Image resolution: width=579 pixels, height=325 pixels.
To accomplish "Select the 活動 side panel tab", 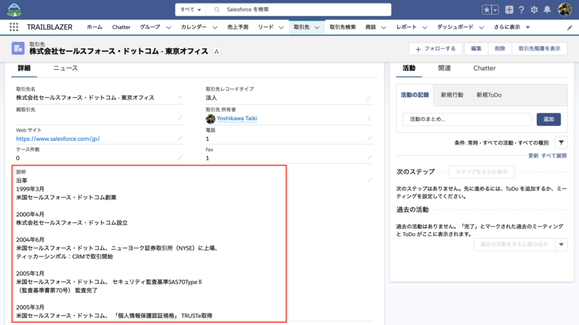I will click(409, 68).
